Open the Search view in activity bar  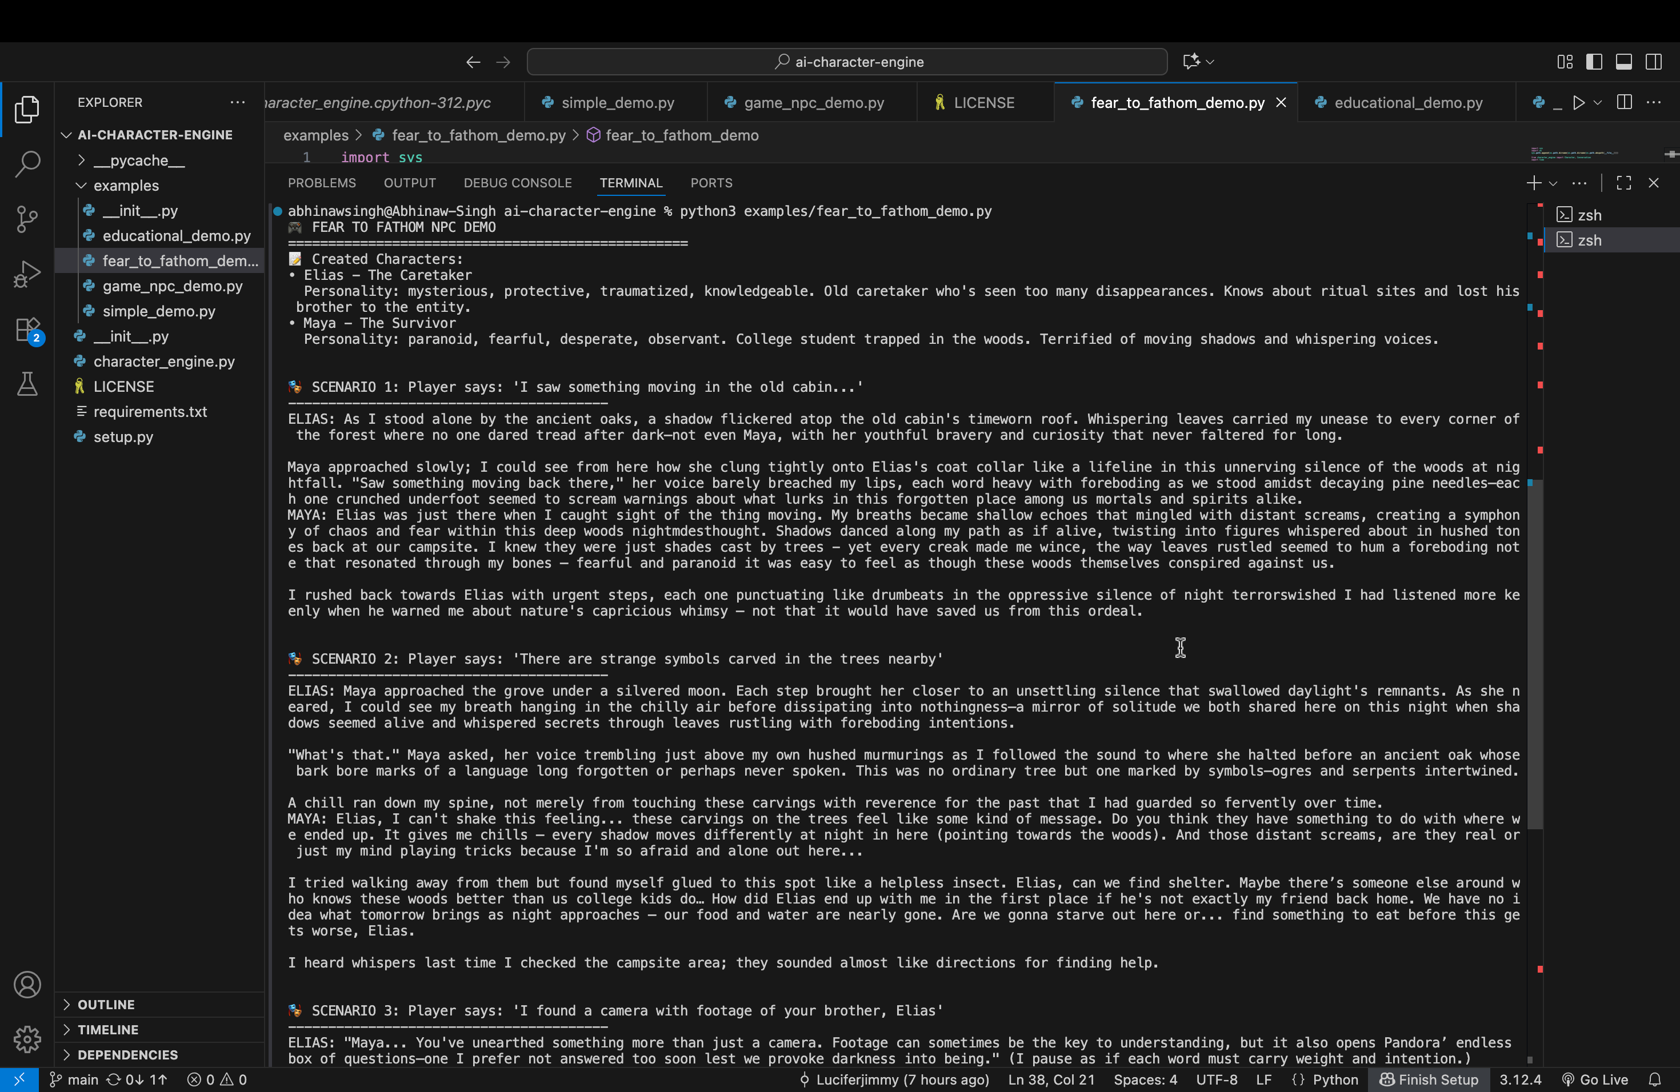27,164
